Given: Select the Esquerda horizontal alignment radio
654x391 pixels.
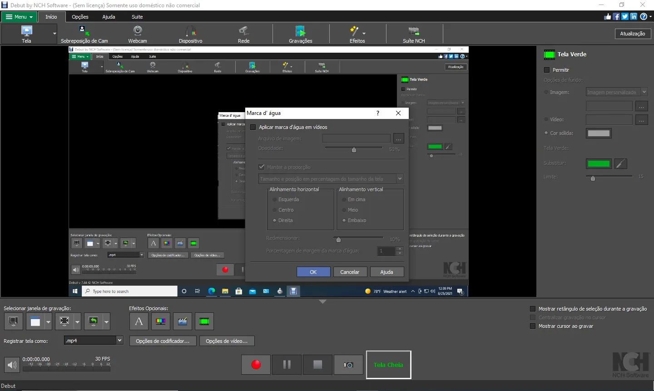Looking at the screenshot, I should (274, 199).
